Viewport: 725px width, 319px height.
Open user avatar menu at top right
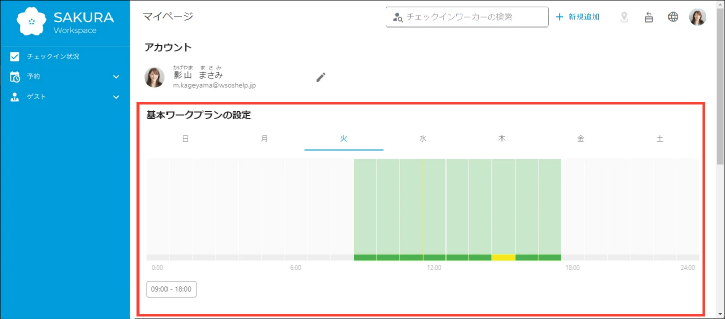click(x=698, y=17)
